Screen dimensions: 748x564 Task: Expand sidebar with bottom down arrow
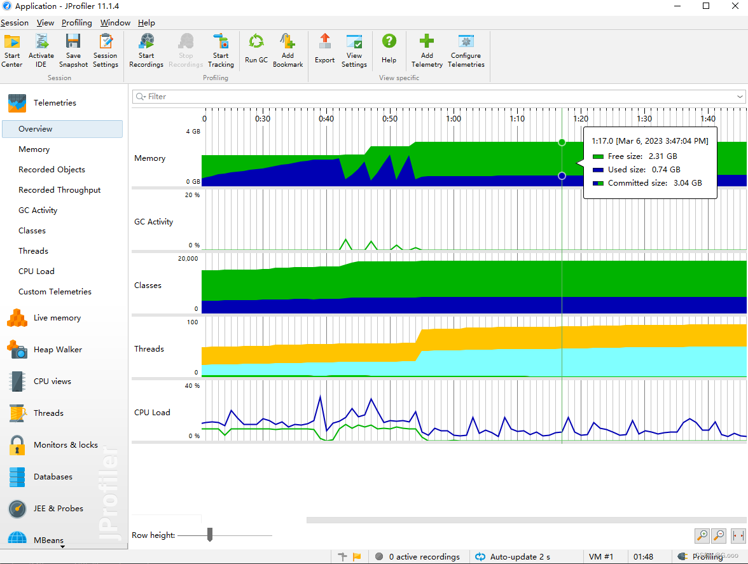point(62,547)
